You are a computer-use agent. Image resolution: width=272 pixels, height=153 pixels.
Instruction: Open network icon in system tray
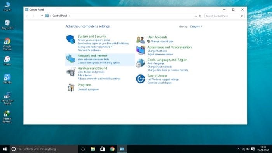tap(243, 149)
